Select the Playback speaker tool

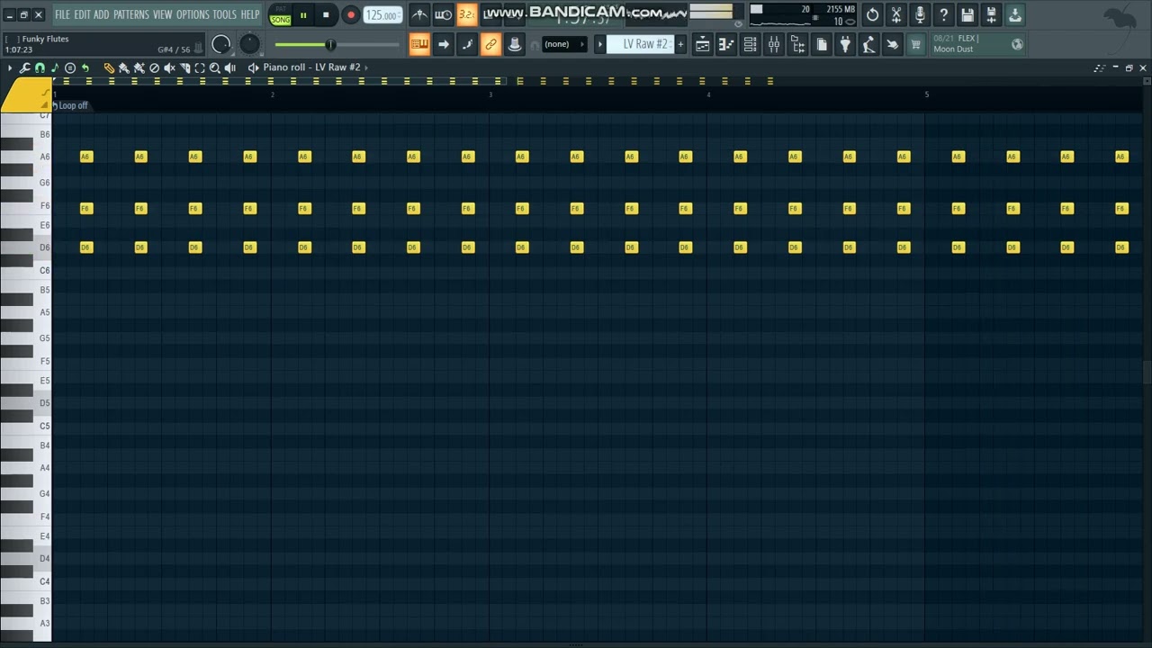[x=230, y=67]
